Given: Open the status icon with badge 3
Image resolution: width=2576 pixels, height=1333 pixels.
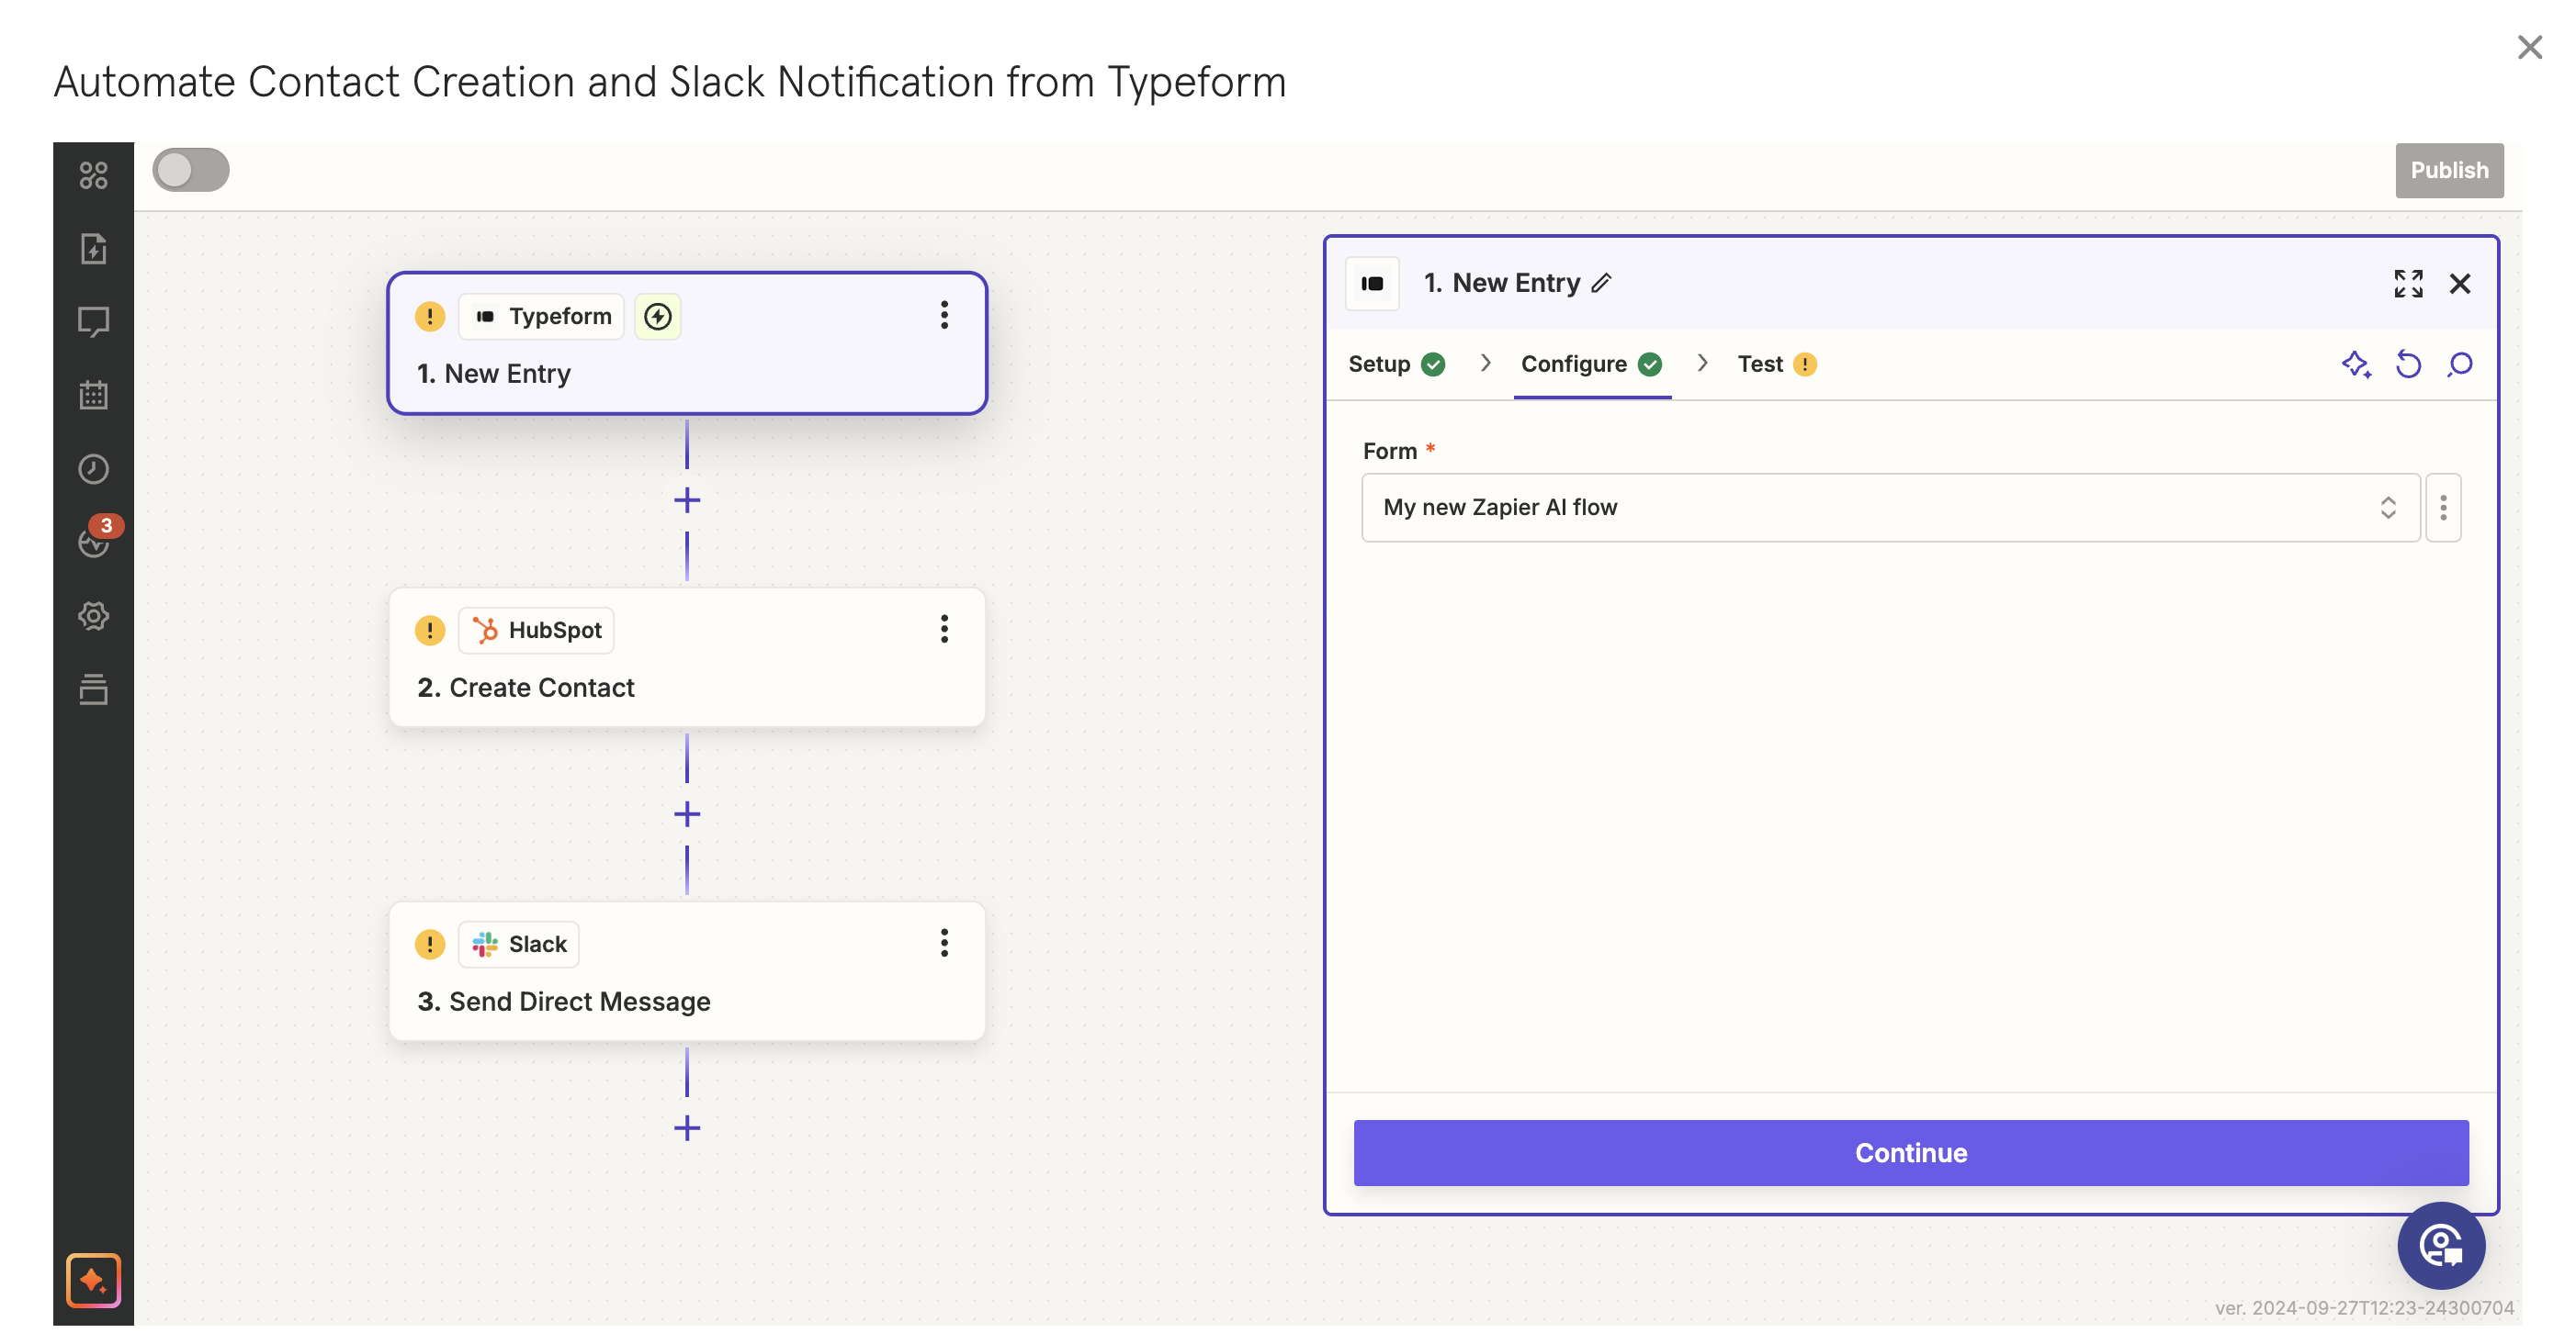Looking at the screenshot, I should pos(96,540).
